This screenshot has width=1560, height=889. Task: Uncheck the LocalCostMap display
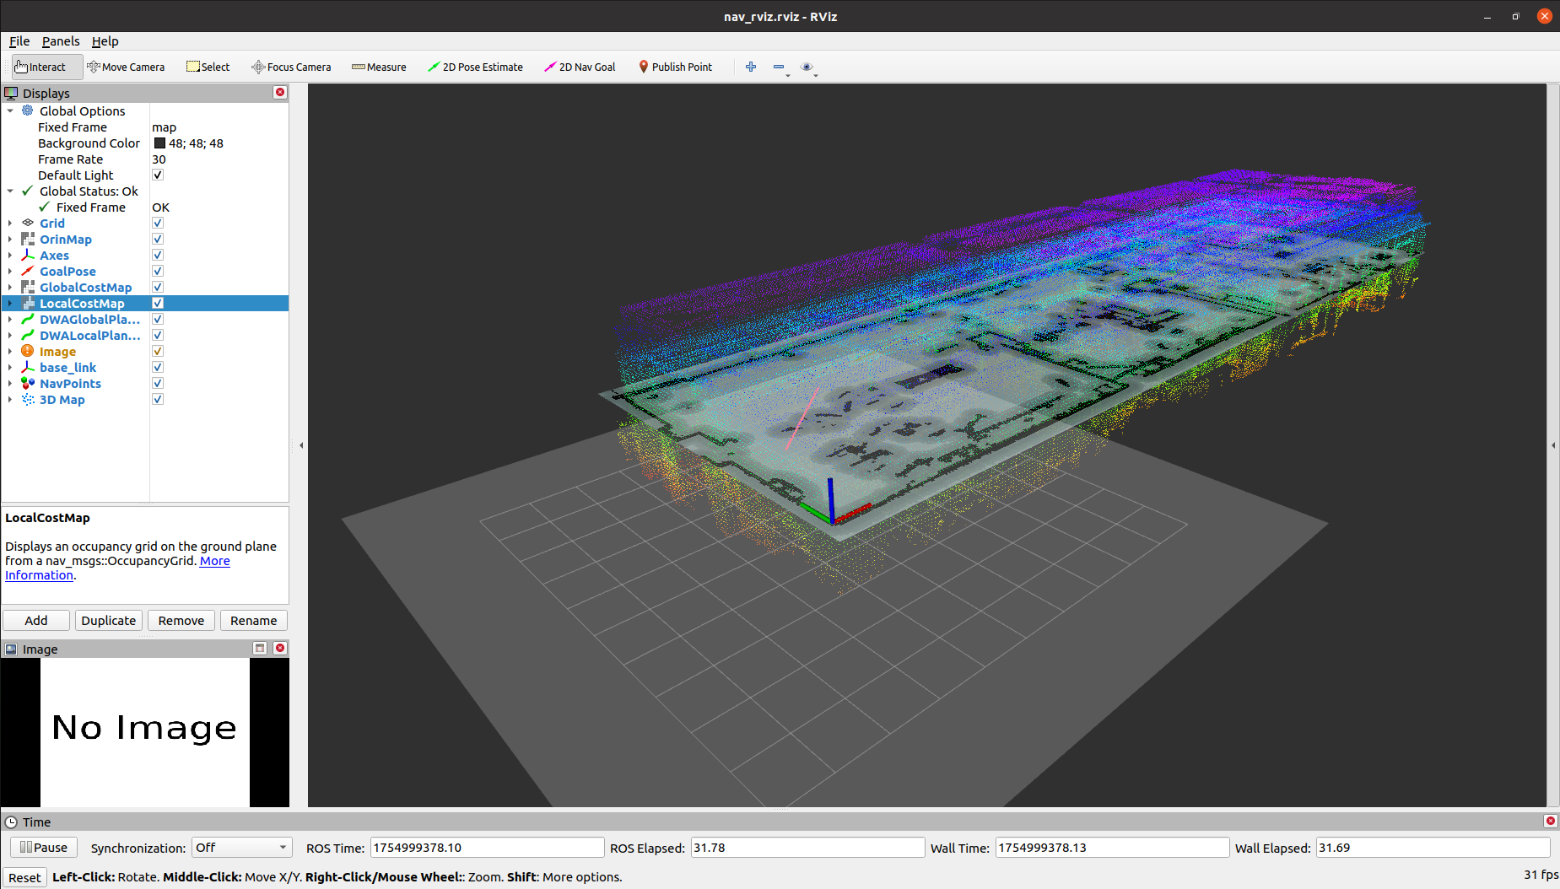click(x=158, y=303)
